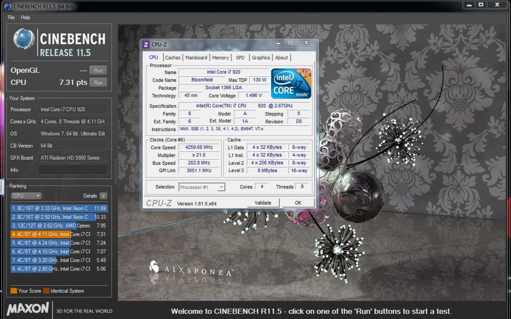Switch to the Caches tab in CPU-Z
The height and width of the screenshot is (319, 511).
pos(173,58)
